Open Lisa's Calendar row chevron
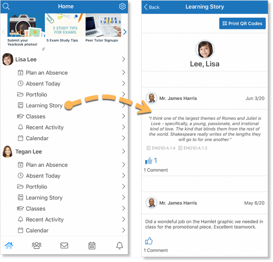The image size is (273, 262). click(x=123, y=138)
